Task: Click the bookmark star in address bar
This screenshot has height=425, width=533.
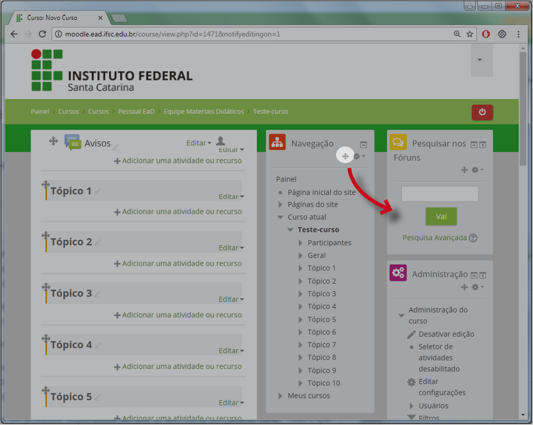Action: (x=469, y=34)
